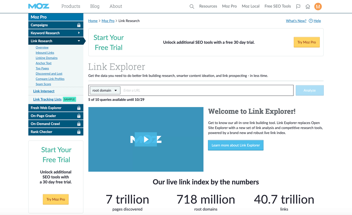
Task: Click the Moz Pro sidebar header
Action: [x=56, y=17]
